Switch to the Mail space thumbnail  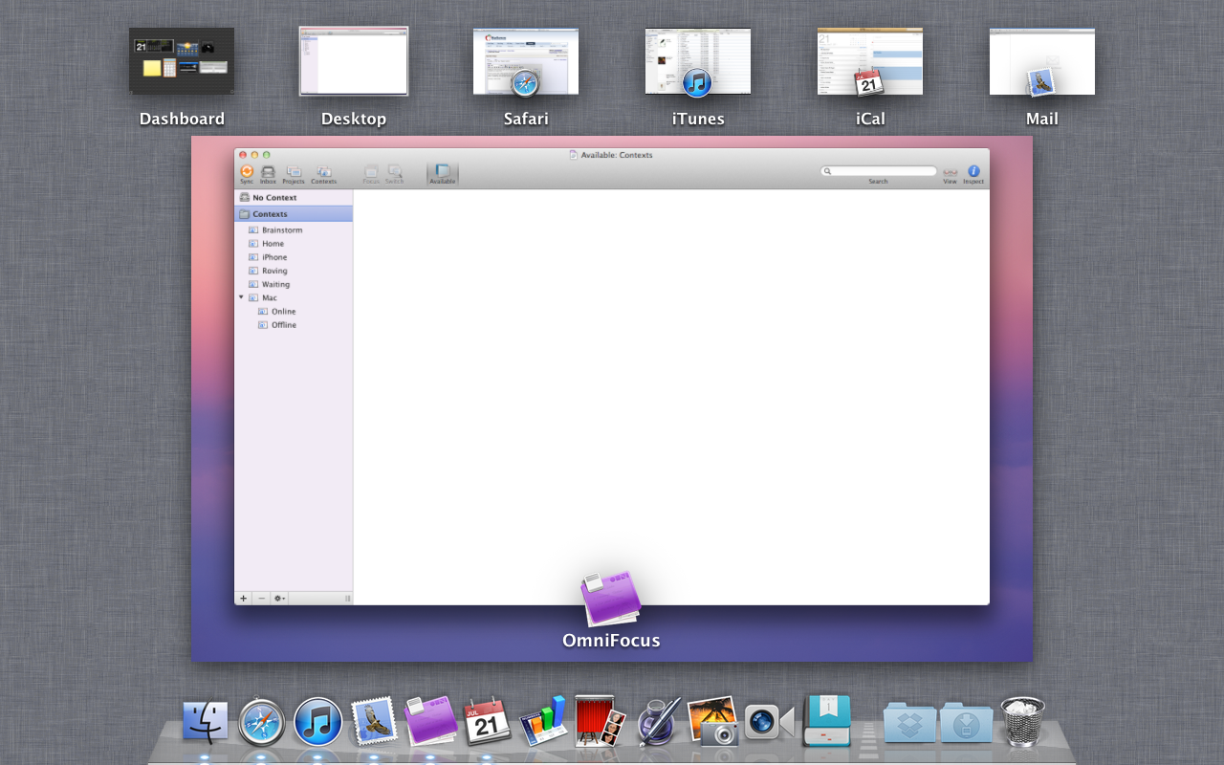coord(1042,61)
